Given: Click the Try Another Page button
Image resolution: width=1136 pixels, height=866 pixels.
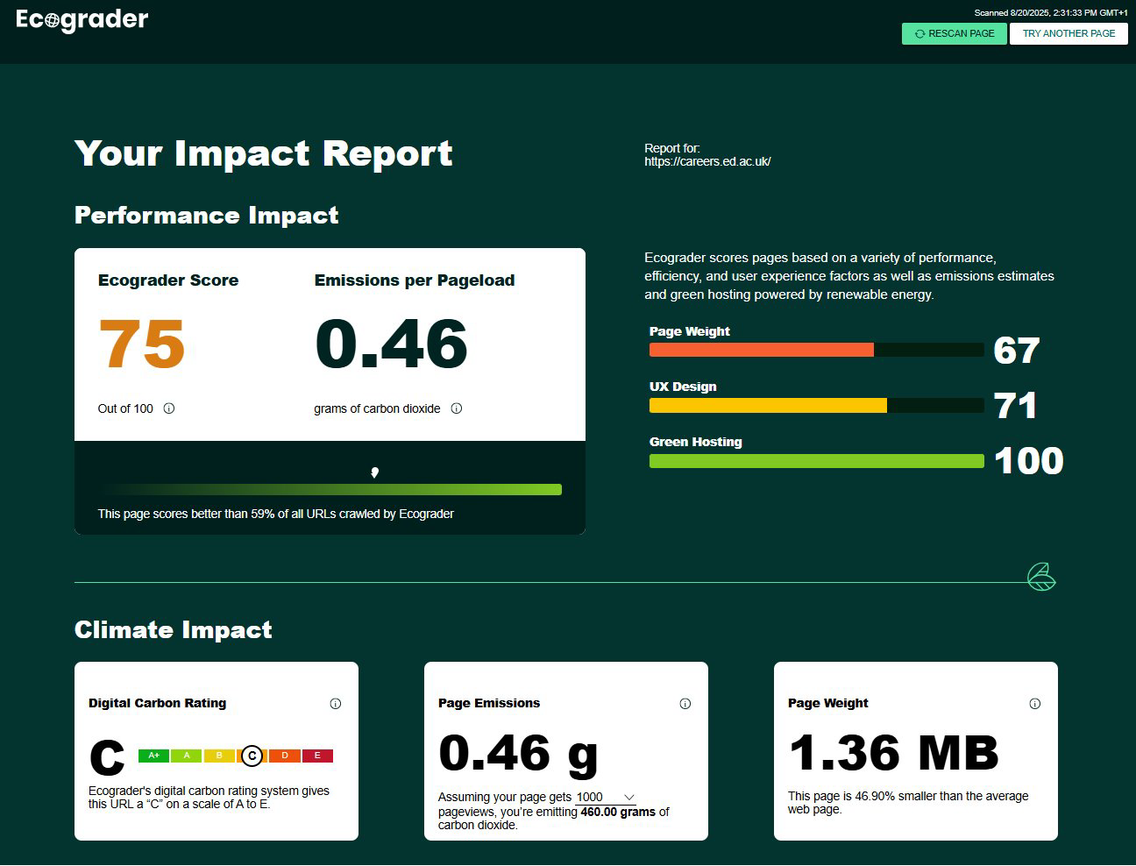Looking at the screenshot, I should 1068,33.
